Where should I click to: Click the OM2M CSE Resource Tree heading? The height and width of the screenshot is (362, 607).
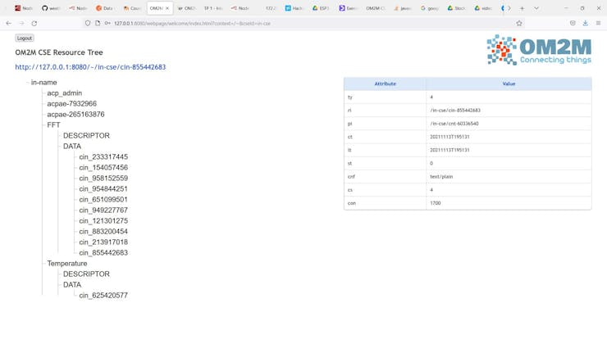[59, 52]
